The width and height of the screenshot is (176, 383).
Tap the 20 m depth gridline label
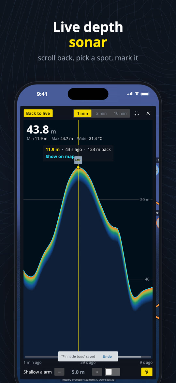145,199
